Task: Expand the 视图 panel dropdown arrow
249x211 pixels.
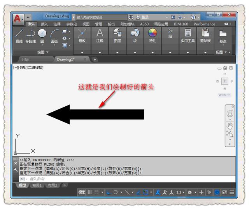Action: (x=226, y=52)
